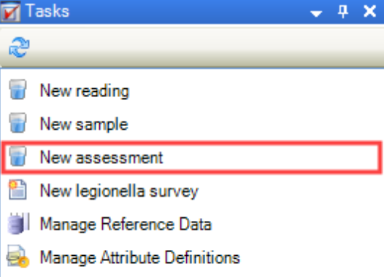This screenshot has width=384, height=277.
Task: Toggle the pin auto-hide button
Action: pos(343,12)
